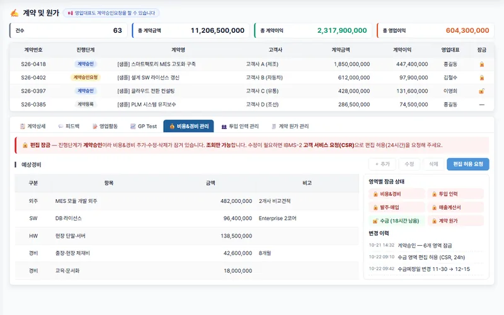504x315 pixels.
Task: Click 계약금액 column header
Action: click(341, 50)
